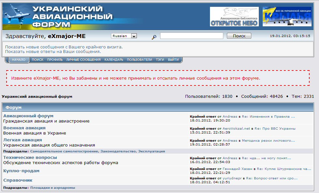
Task: Open the Профиль menu item
Action: click(55, 60)
